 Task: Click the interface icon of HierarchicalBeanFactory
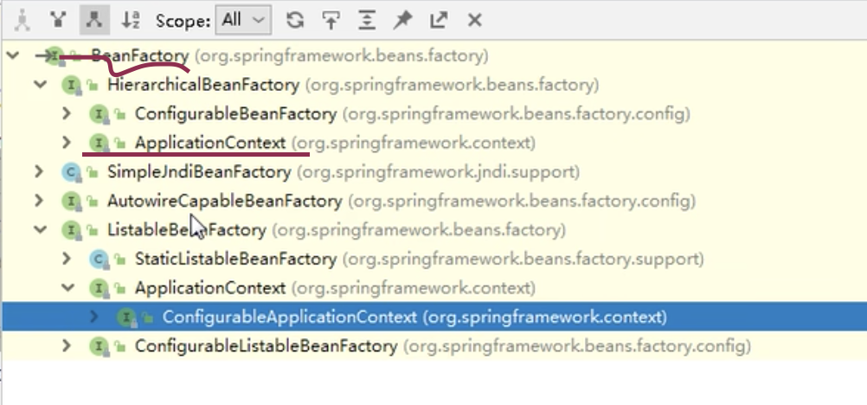coord(71,85)
